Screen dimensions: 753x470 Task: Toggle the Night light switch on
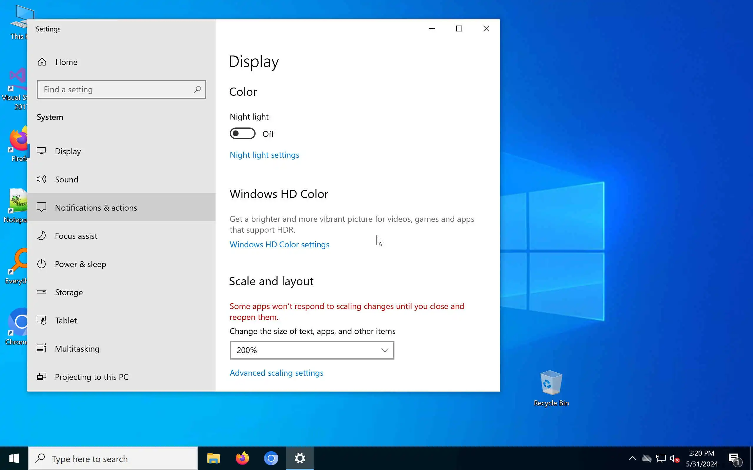242,134
